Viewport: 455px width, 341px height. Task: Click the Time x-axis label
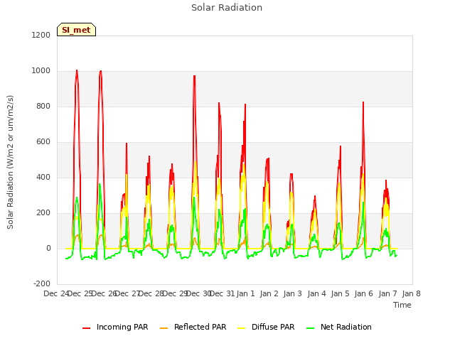click(x=402, y=305)
